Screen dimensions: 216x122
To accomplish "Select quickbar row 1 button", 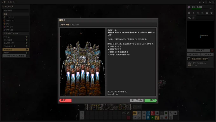I will click(82, 113).
